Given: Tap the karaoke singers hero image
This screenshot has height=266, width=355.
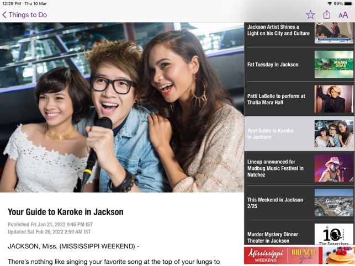Looking at the screenshot, I should tap(122, 107).
